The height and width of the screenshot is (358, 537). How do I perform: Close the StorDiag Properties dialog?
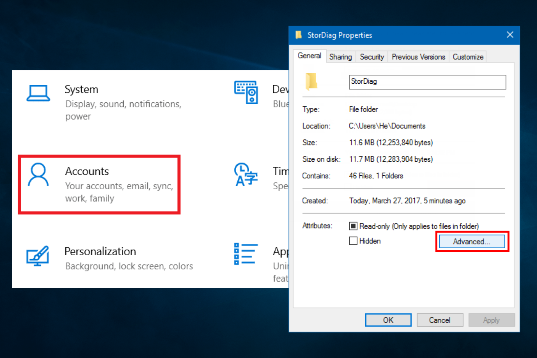(x=510, y=35)
